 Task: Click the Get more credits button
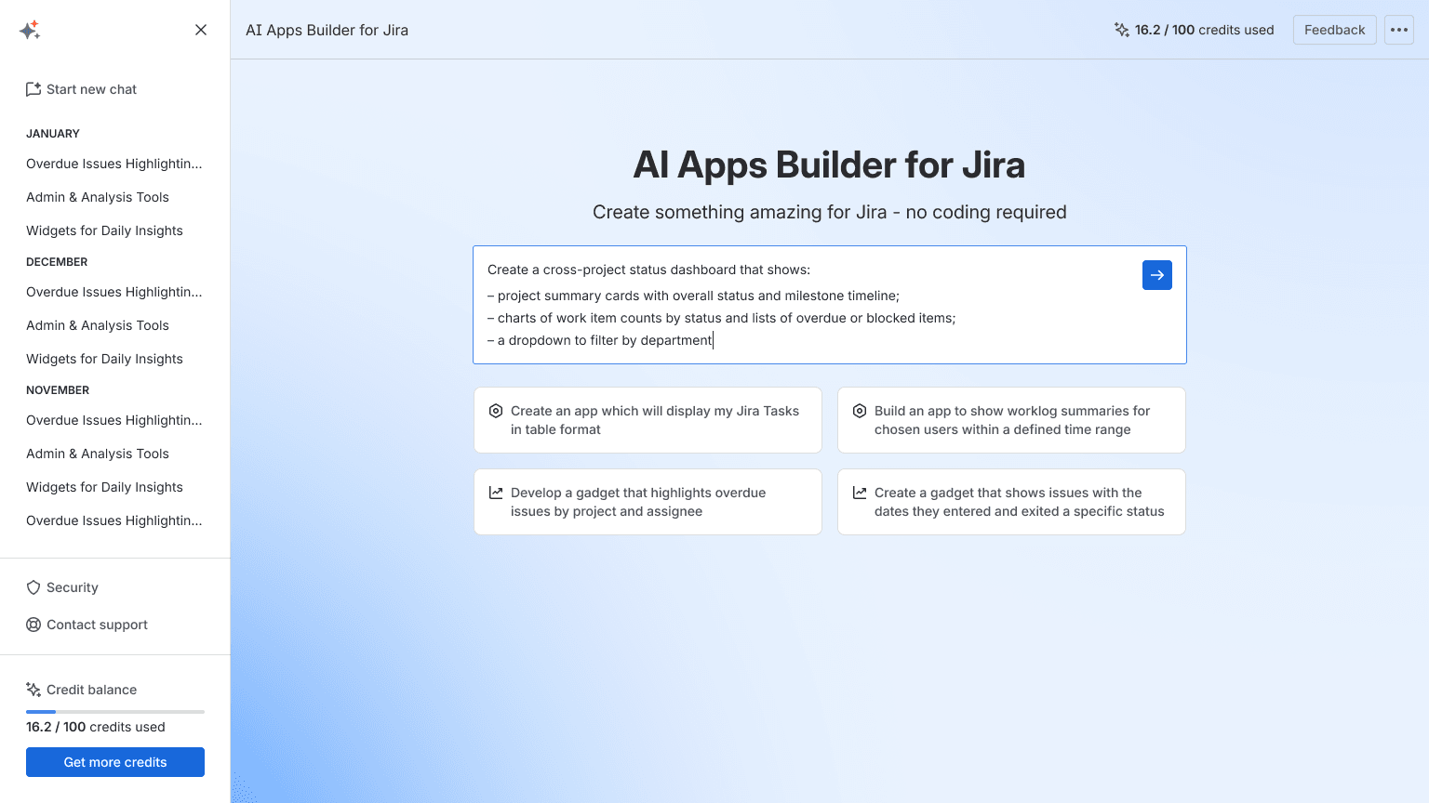(x=114, y=762)
